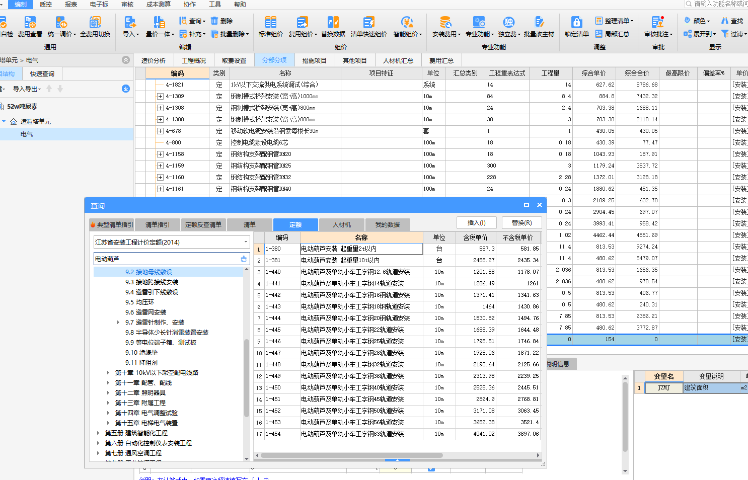Open 审核批注 tool
The width and height of the screenshot is (748, 480).
click(x=658, y=27)
